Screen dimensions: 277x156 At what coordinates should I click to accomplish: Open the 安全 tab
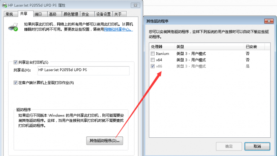coord(87,14)
